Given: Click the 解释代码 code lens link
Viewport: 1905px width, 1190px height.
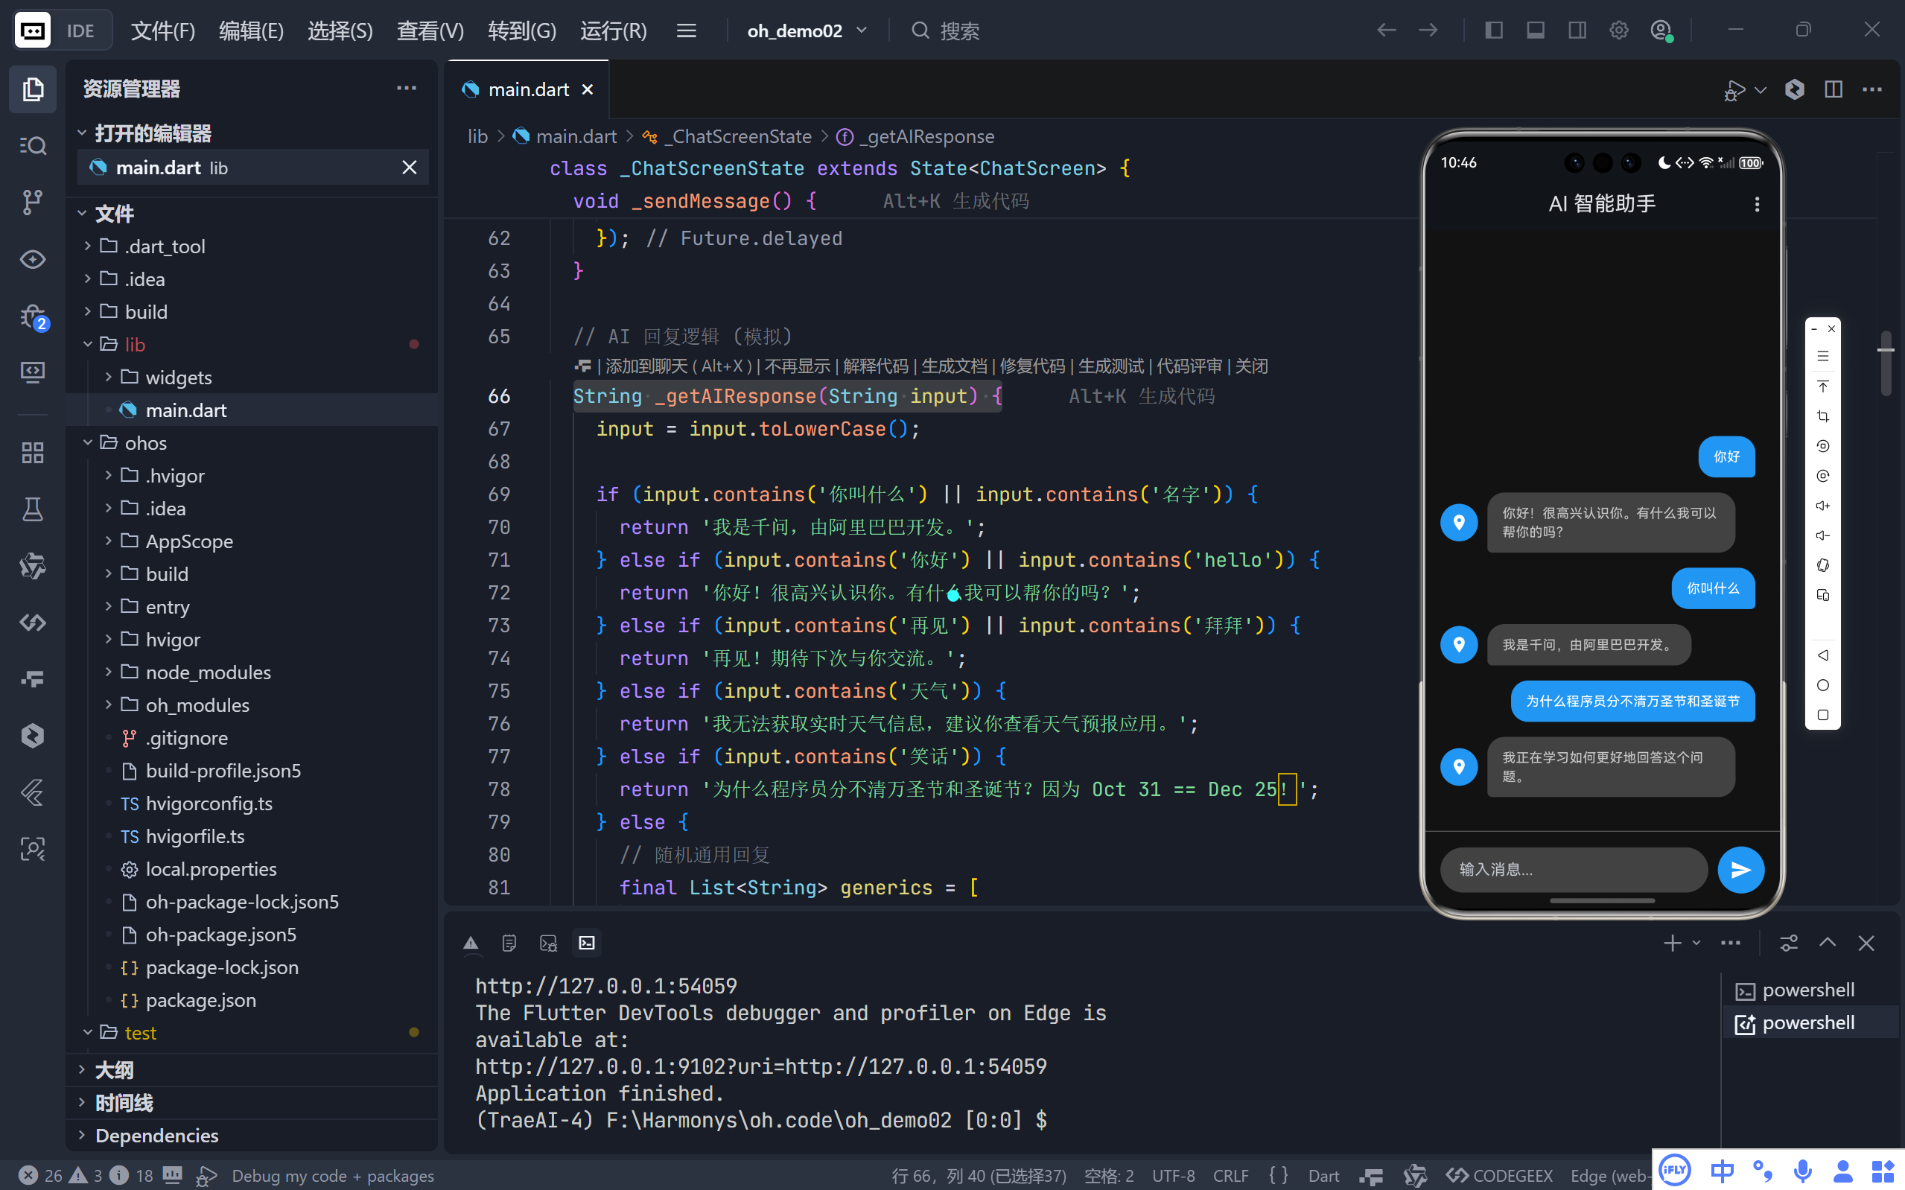Looking at the screenshot, I should pyautogui.click(x=875, y=366).
